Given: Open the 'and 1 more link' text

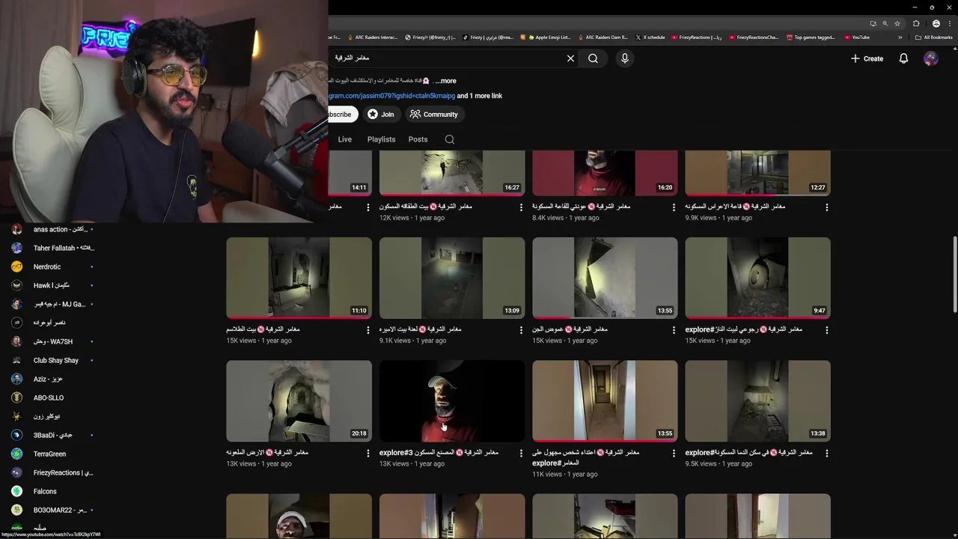Looking at the screenshot, I should pyautogui.click(x=479, y=96).
